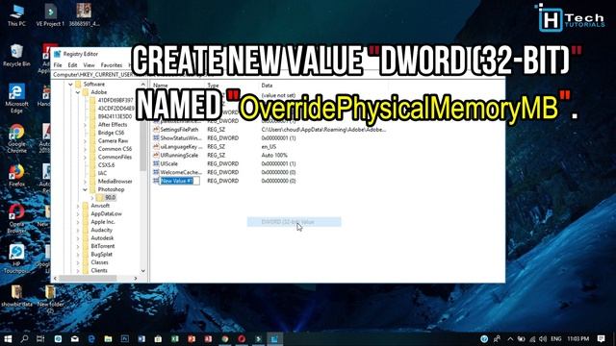This screenshot has width=616, height=346.
Task: Open the showbiz data desktop folder
Action: pos(16,296)
